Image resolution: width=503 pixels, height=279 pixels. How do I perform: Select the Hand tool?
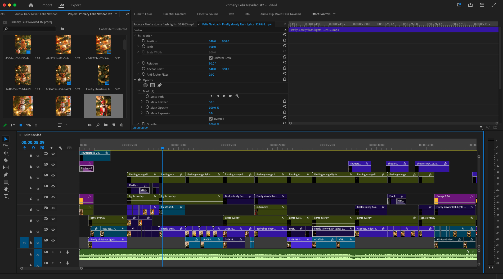[6, 189]
